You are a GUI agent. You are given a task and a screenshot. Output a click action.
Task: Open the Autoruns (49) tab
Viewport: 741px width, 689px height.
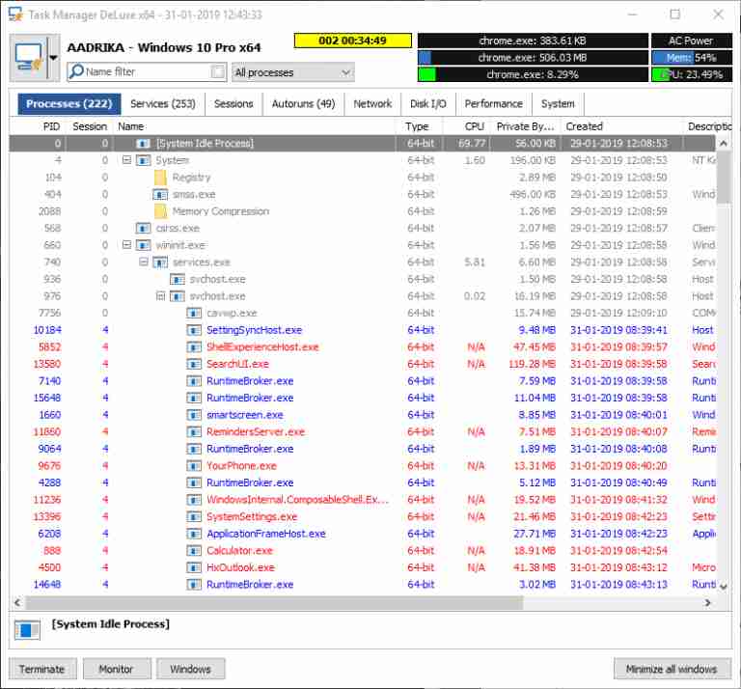coord(303,104)
